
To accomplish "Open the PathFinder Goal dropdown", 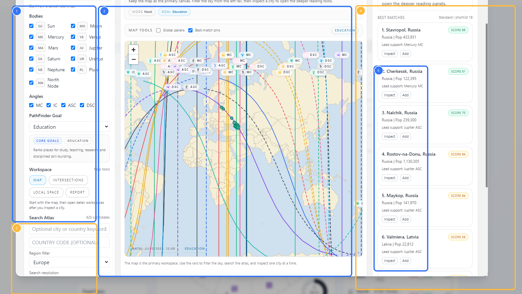I will 69,127.
